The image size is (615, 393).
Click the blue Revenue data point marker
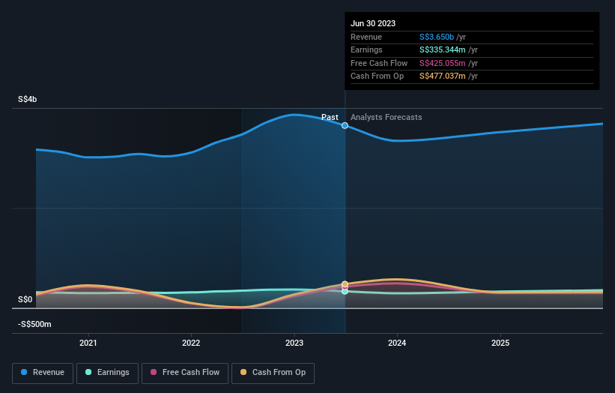(x=345, y=126)
